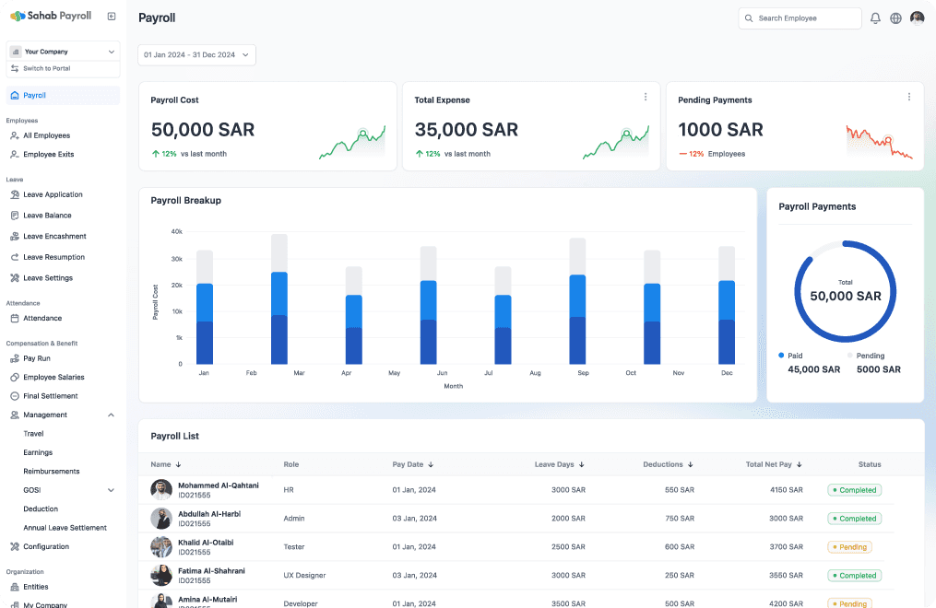This screenshot has width=936, height=608.
Task: Open the notifications bell
Action: coord(875,18)
